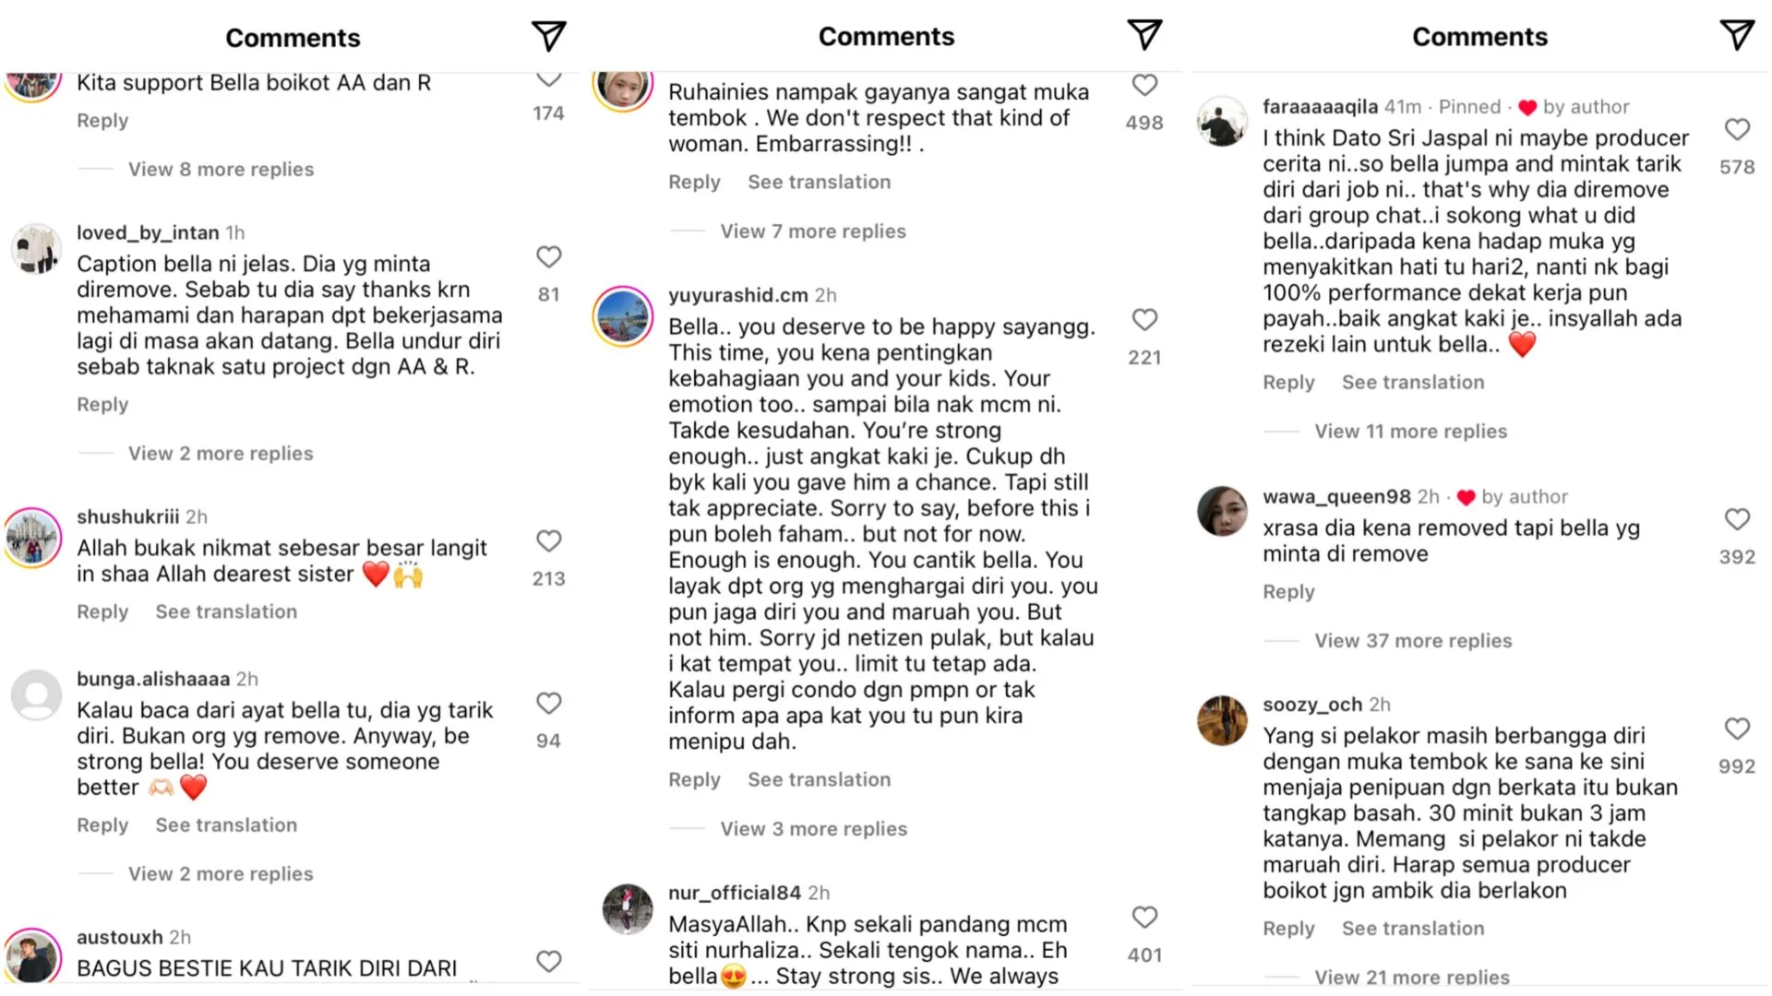Reply to wawa_queen98's comment
This screenshot has height=996, width=1772.
pos(1287,592)
